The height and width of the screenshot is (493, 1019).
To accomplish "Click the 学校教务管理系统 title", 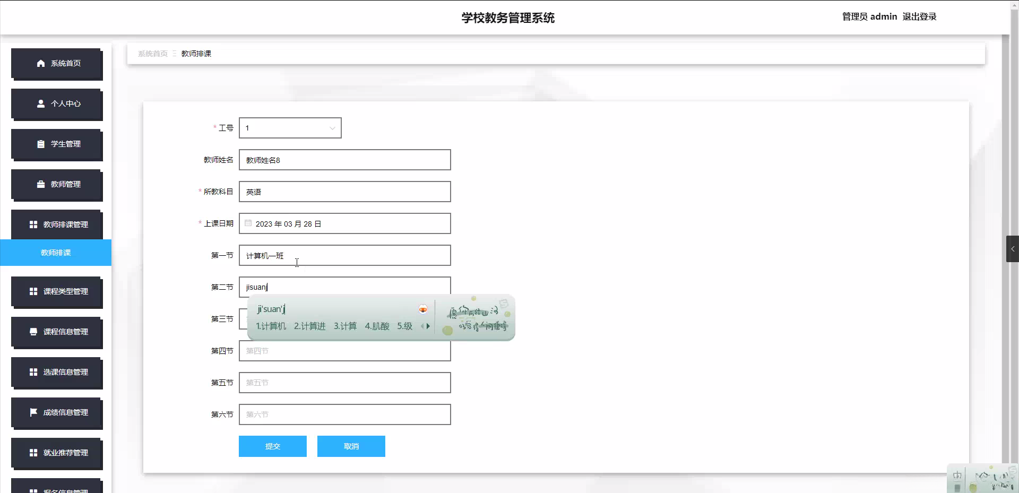I will 508,18.
